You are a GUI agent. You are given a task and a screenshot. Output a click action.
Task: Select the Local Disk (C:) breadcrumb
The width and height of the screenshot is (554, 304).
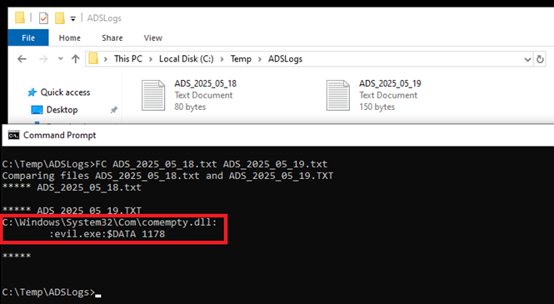187,59
